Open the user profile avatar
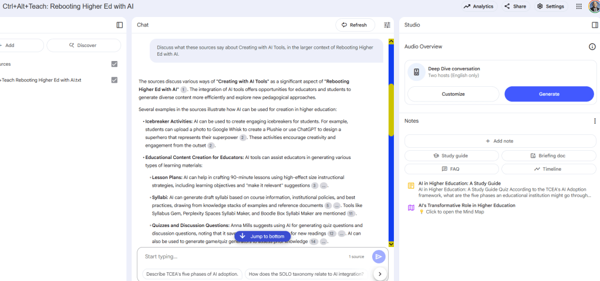 pyautogui.click(x=593, y=6)
